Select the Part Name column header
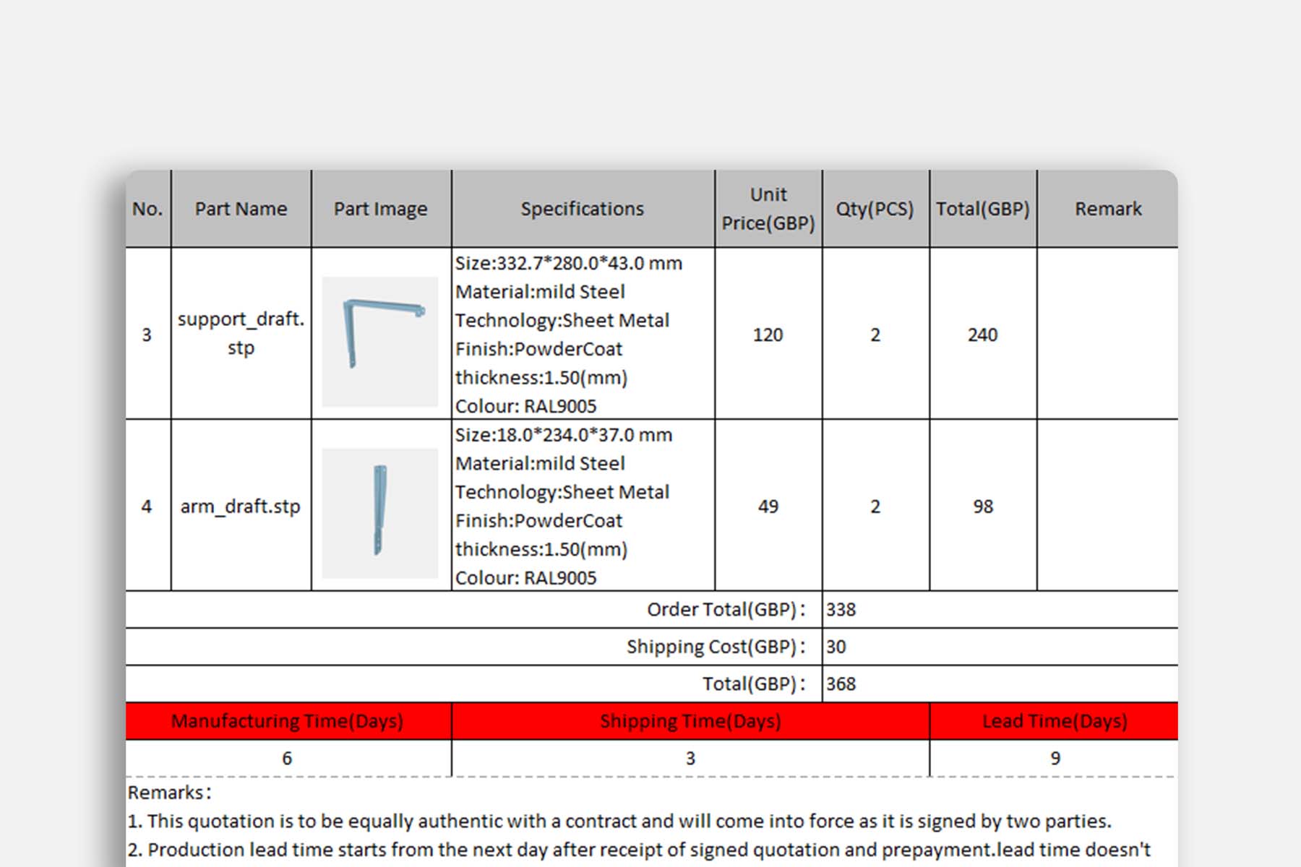 (x=240, y=208)
